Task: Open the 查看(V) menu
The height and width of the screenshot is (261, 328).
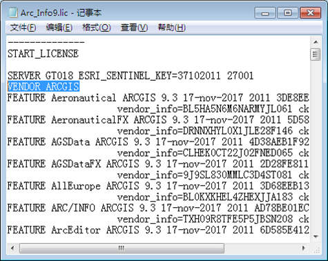Action: pos(134,28)
